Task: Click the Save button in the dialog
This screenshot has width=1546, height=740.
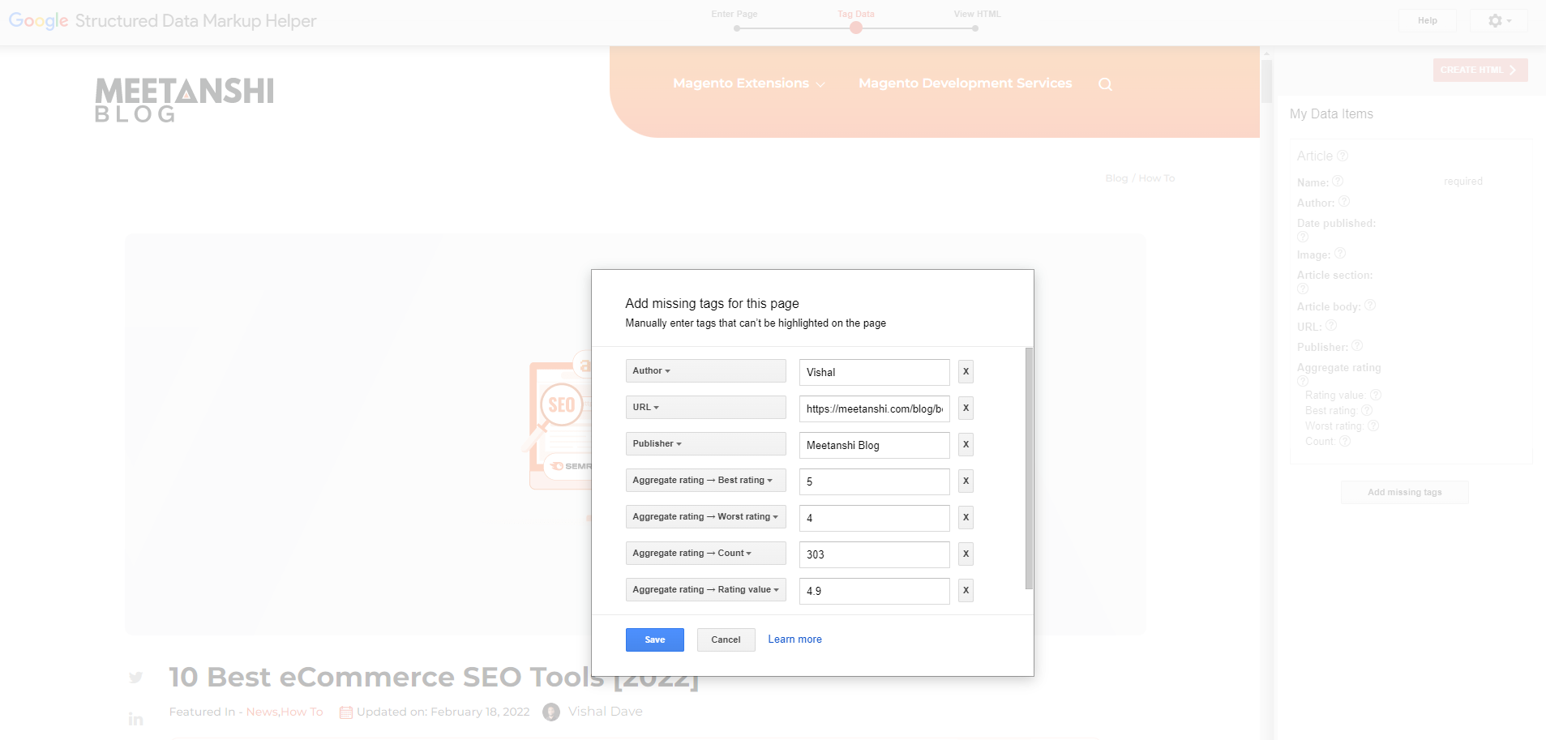Action: coord(654,639)
